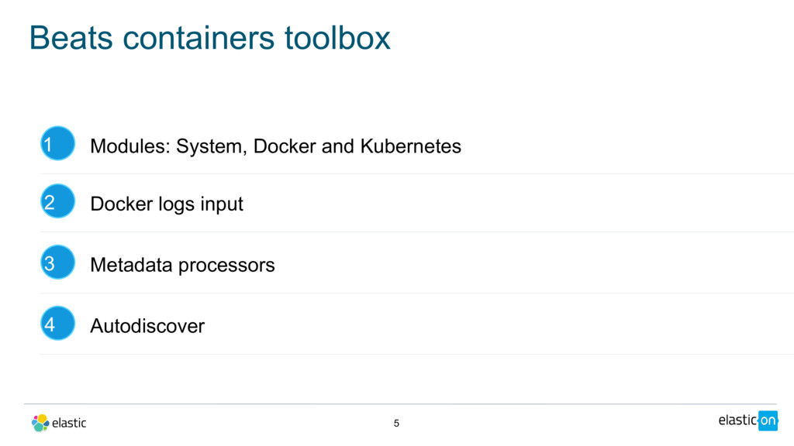
Task: Click the colorful Elastic cluster logo
Action: pos(40,423)
